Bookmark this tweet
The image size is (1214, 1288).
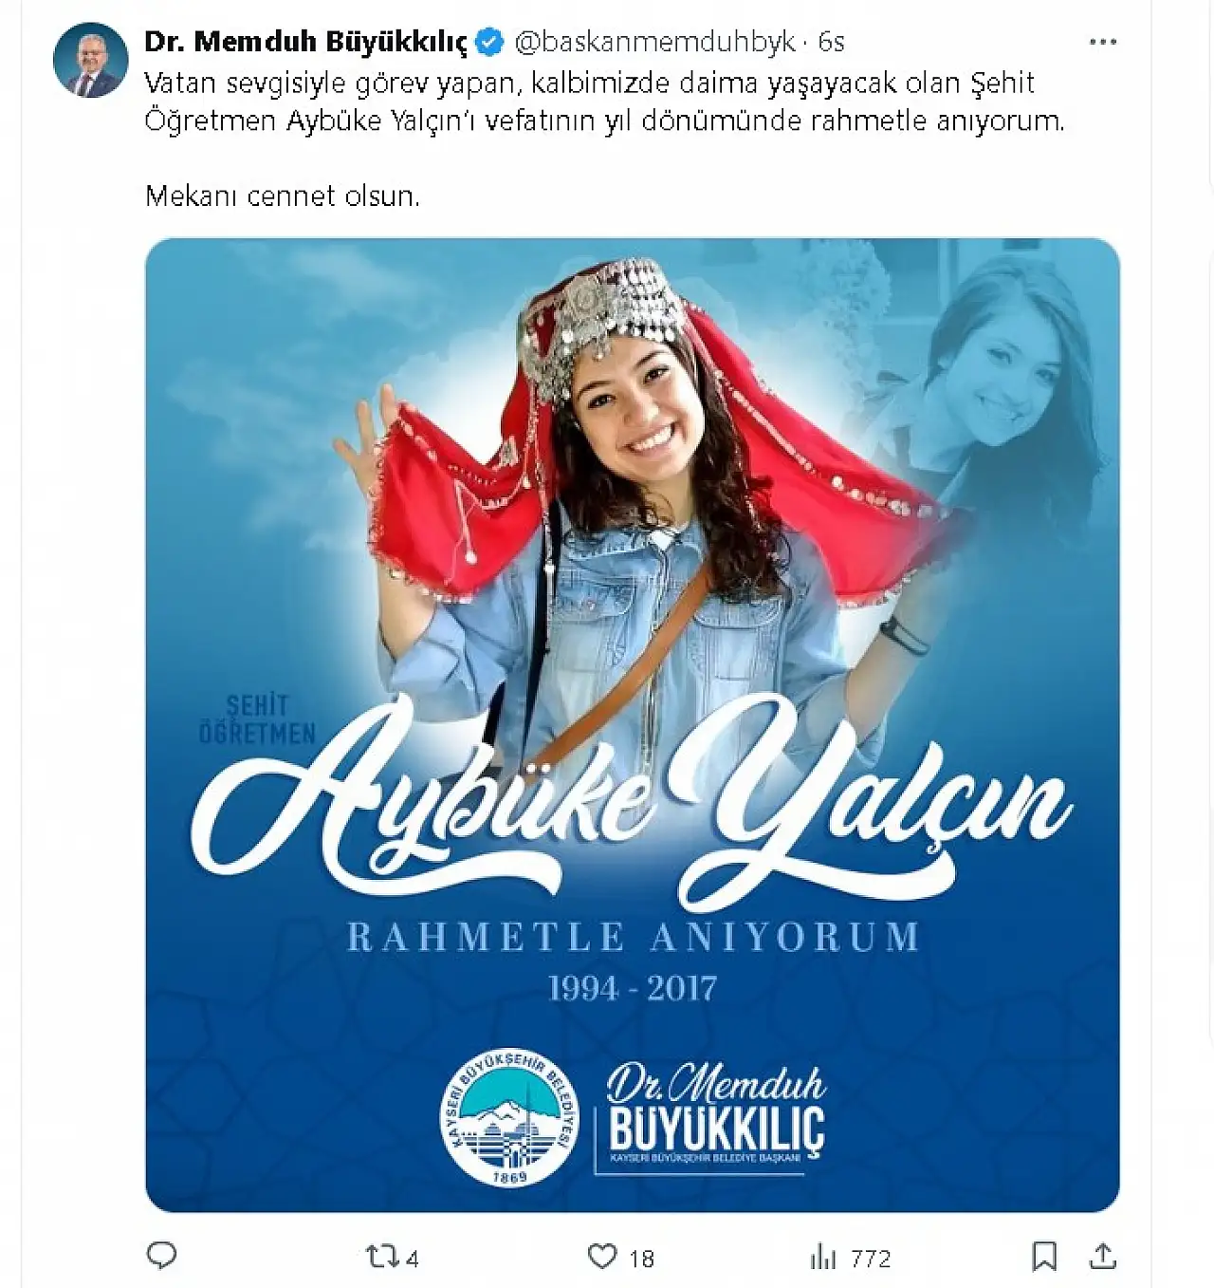(x=1043, y=1257)
